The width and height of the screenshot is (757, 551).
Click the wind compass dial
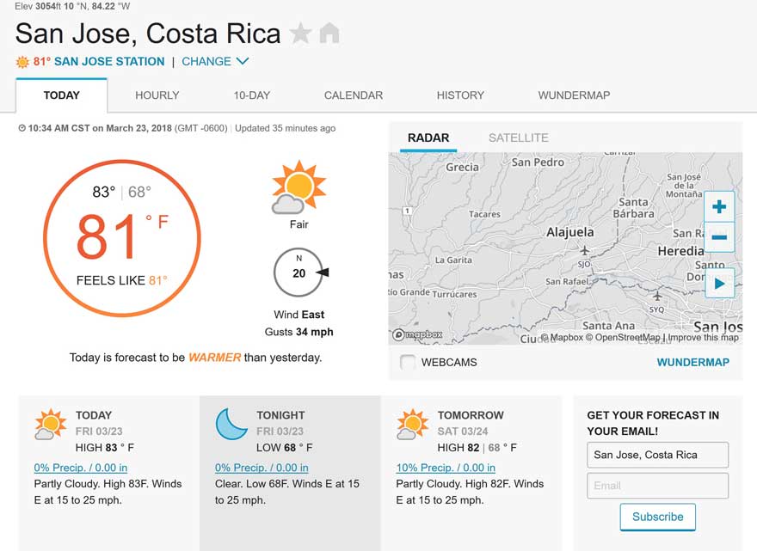click(298, 272)
